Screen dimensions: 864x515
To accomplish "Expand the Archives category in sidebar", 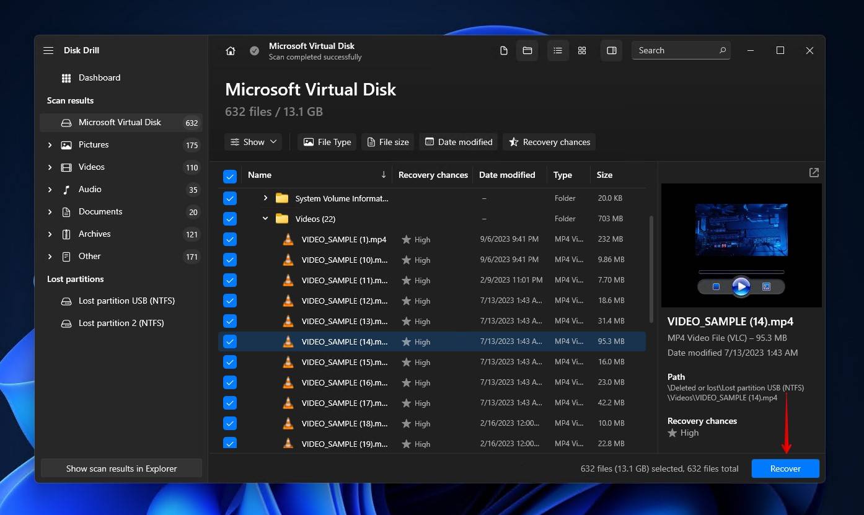I will [x=50, y=234].
